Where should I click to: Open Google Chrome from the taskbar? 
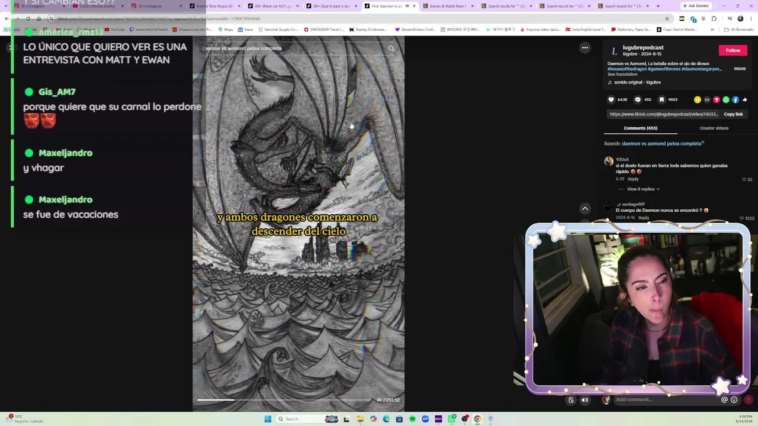(x=477, y=419)
